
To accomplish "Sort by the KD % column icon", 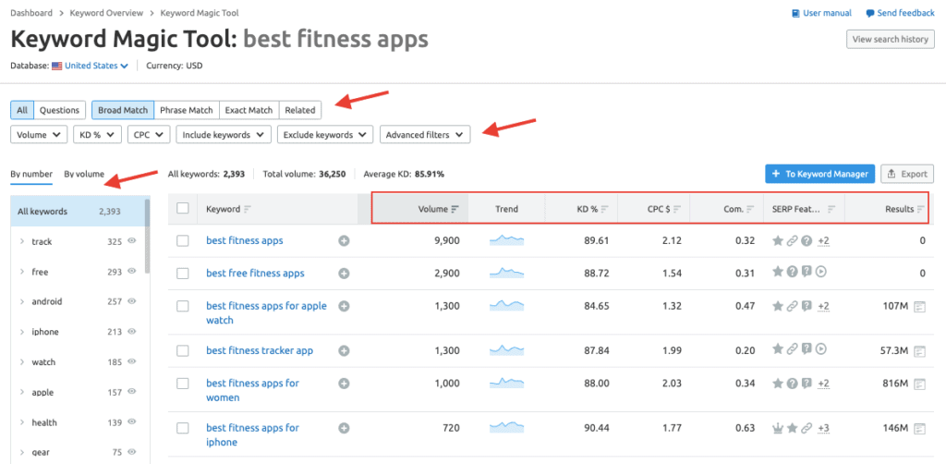I will (x=604, y=209).
